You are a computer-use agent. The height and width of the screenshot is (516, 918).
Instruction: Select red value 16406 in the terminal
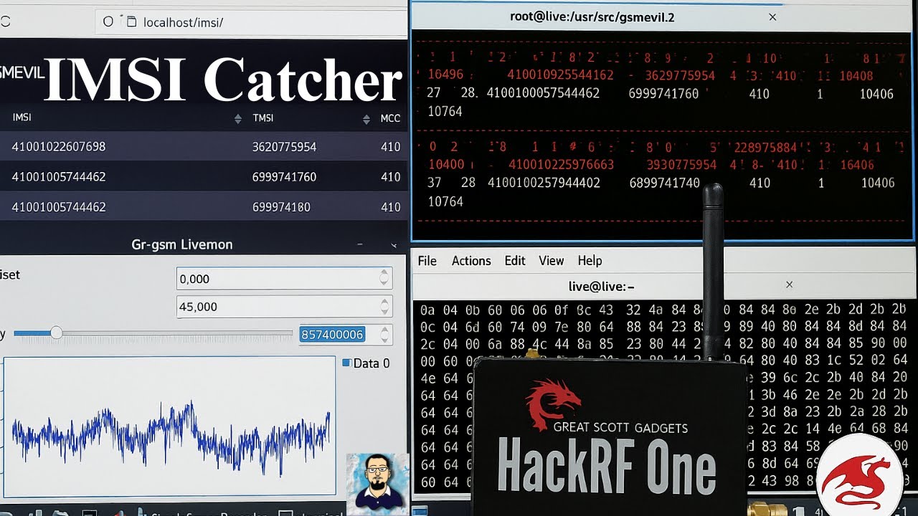tap(856, 165)
